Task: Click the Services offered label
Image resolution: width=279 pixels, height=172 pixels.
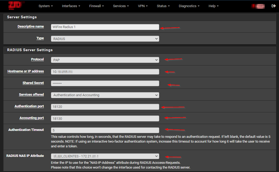Action: coord(31,95)
